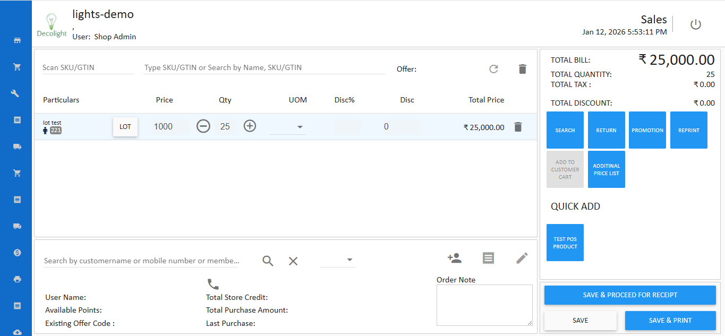Open the UOM dropdown for lot test
Image resolution: width=725 pixels, height=336 pixels.
point(300,127)
